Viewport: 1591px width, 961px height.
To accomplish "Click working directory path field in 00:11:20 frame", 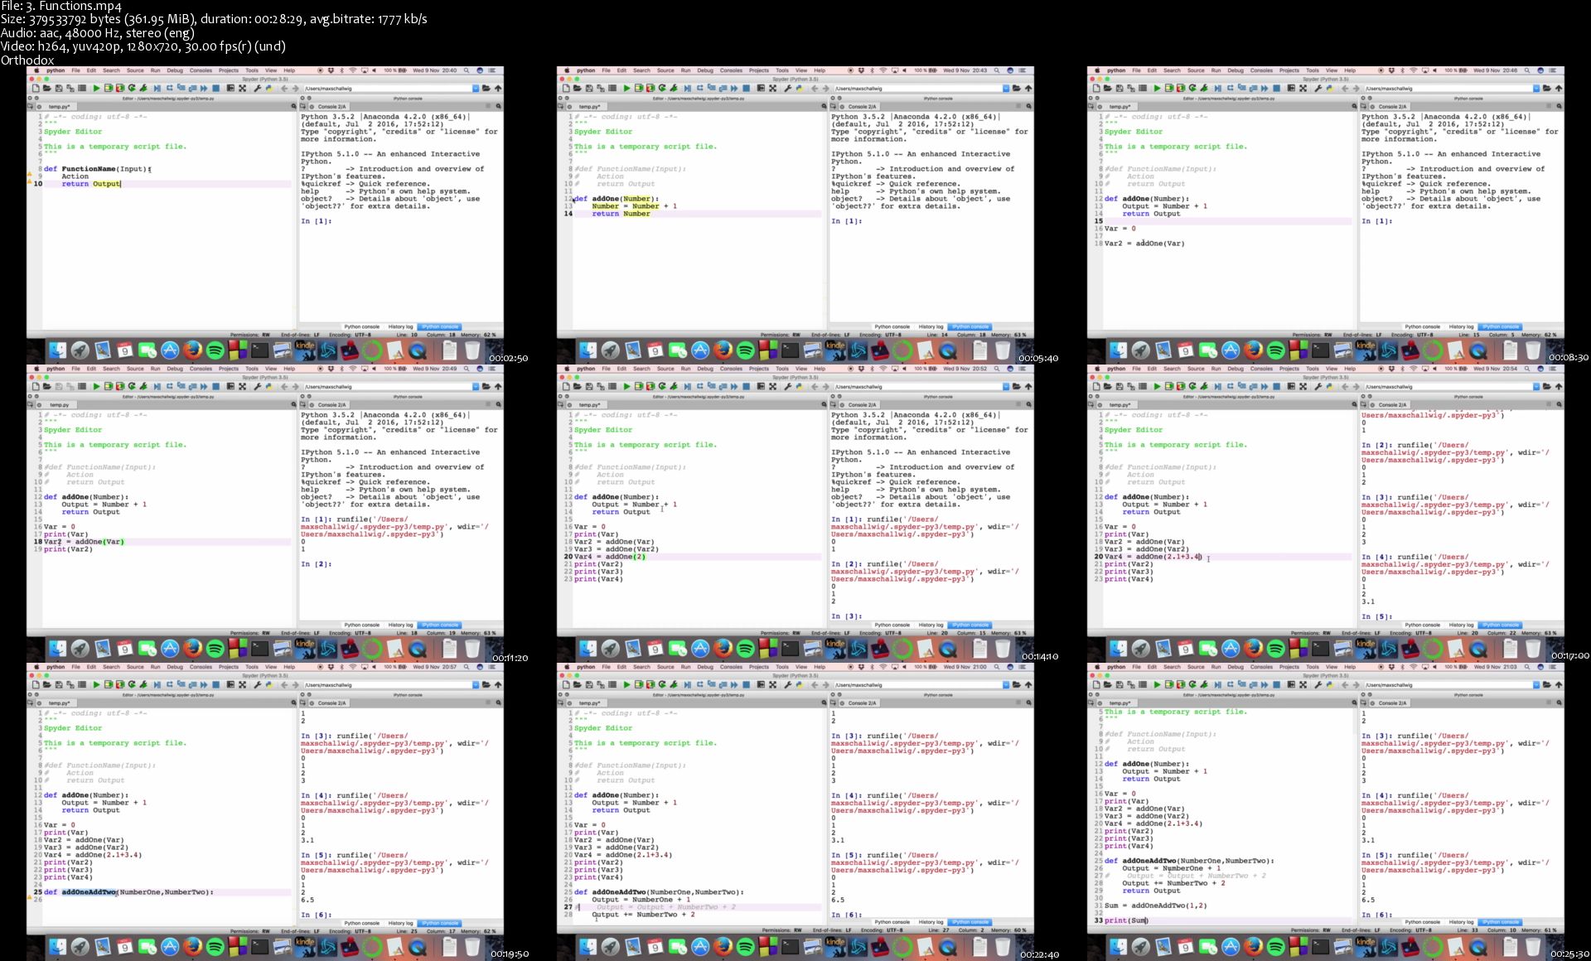I will pyautogui.click(x=388, y=386).
